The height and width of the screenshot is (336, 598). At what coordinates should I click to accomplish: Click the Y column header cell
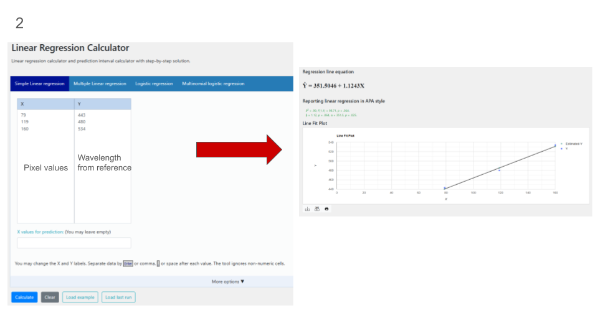point(103,104)
